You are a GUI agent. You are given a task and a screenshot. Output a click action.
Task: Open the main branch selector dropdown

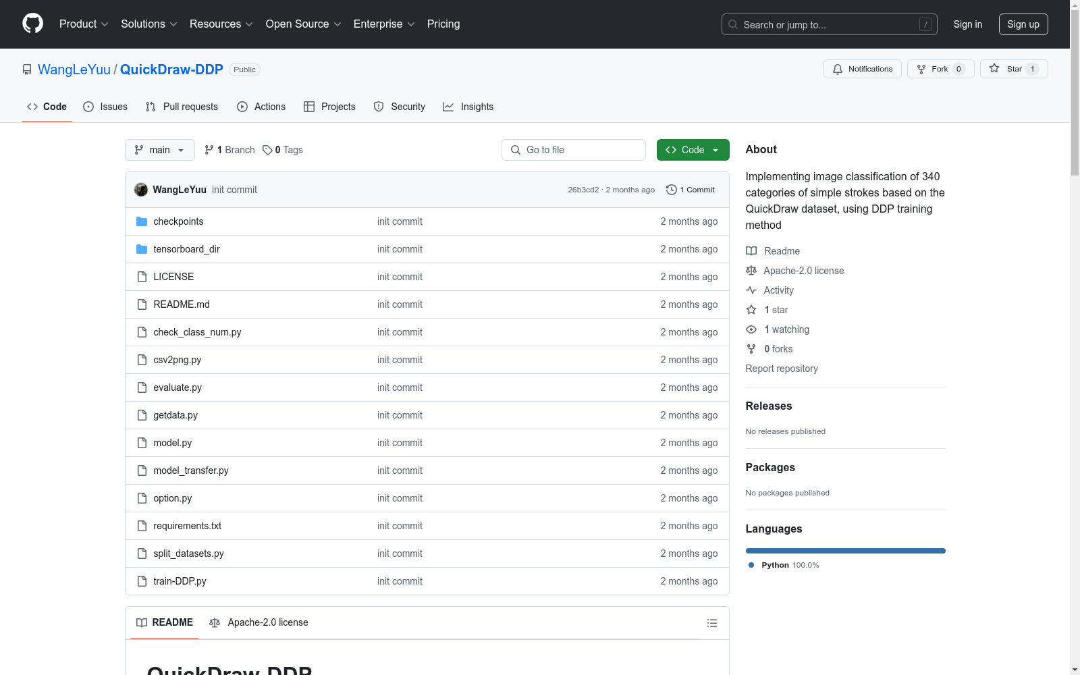(x=160, y=150)
